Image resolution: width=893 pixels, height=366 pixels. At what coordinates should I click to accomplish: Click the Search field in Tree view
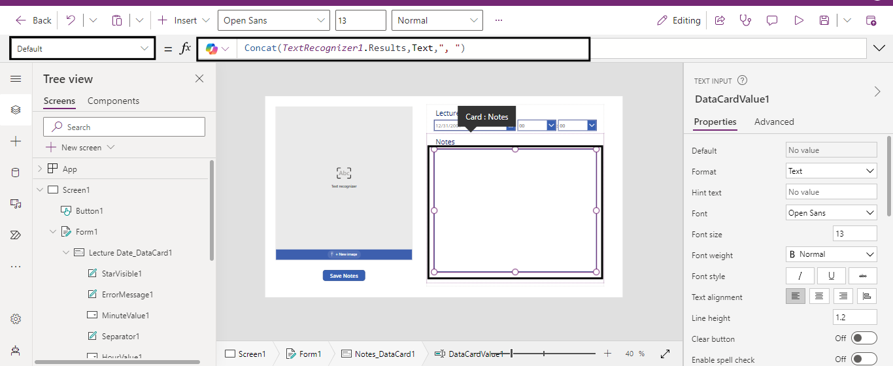[124, 127]
